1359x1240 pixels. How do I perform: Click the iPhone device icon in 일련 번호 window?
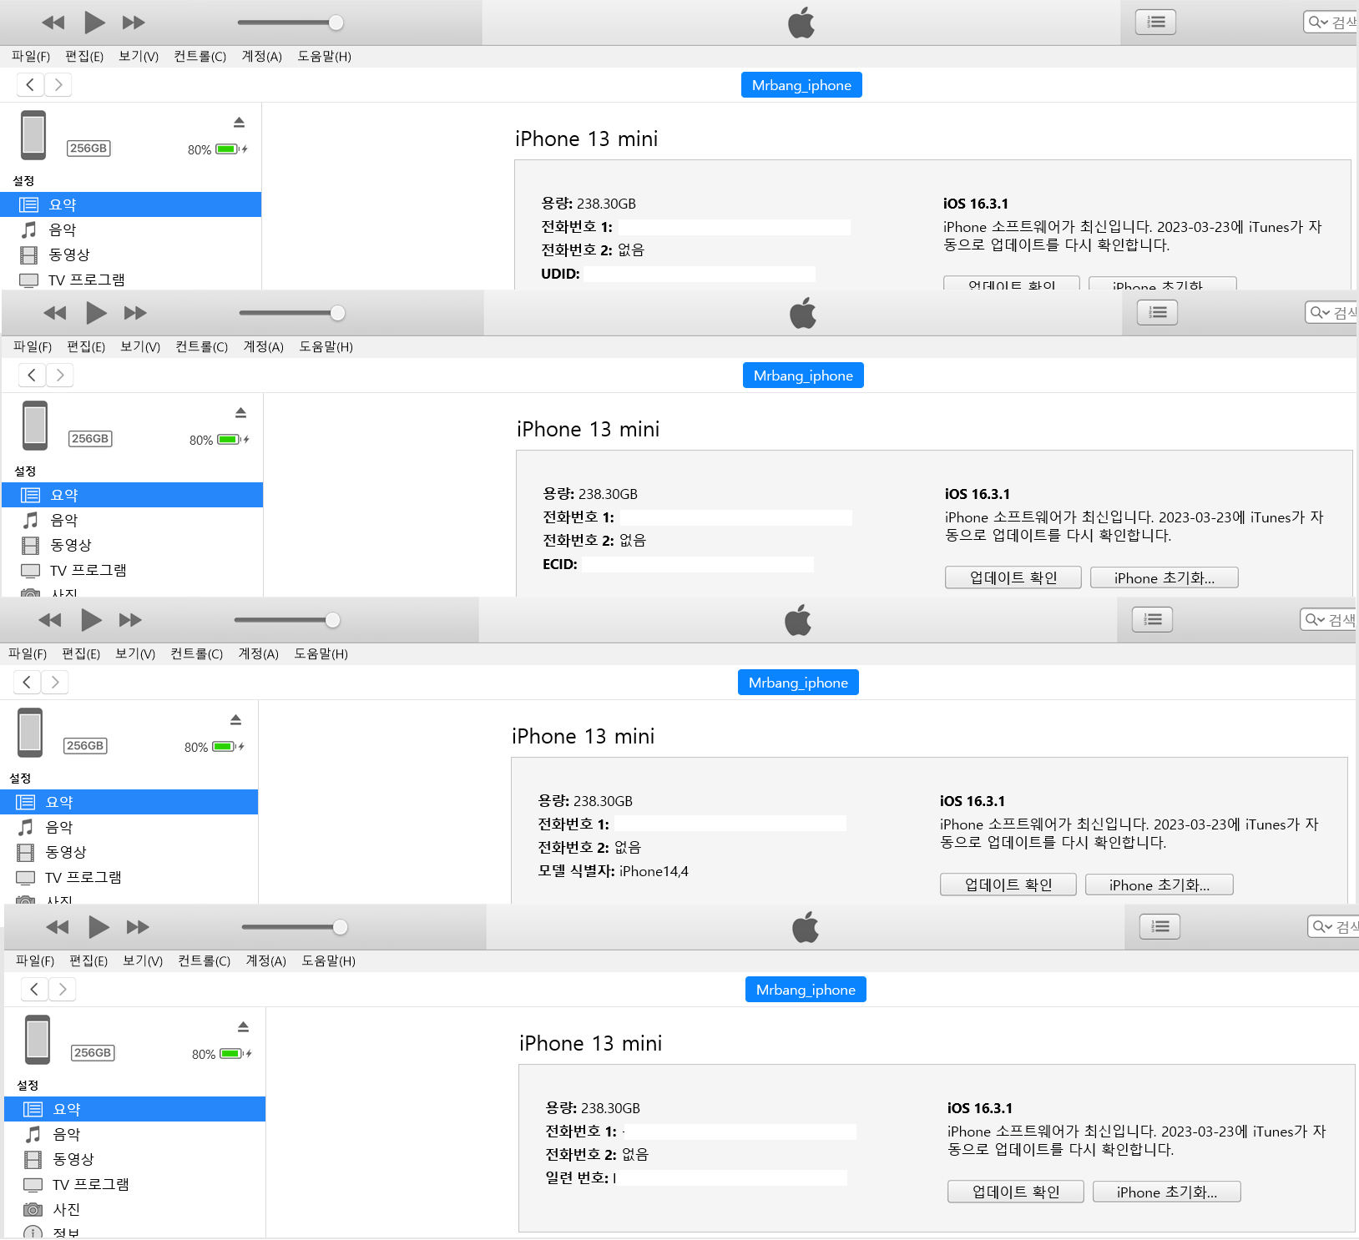click(38, 1040)
